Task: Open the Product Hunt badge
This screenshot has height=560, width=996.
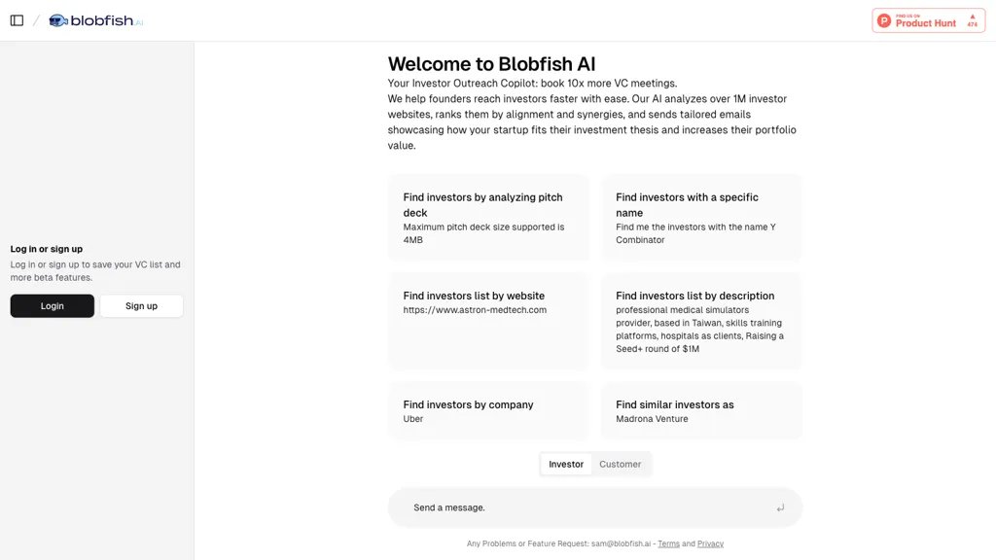Action: [928, 21]
